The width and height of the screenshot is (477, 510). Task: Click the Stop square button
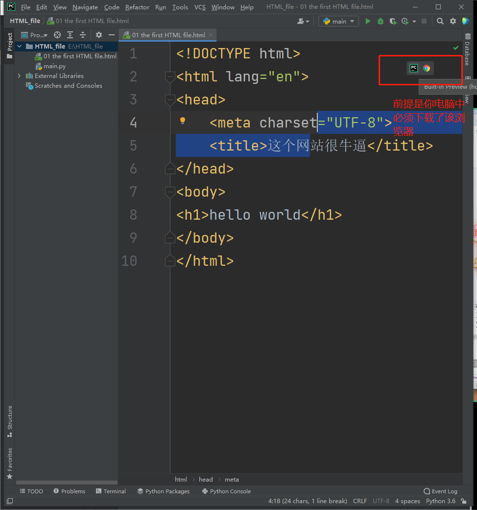click(x=424, y=21)
